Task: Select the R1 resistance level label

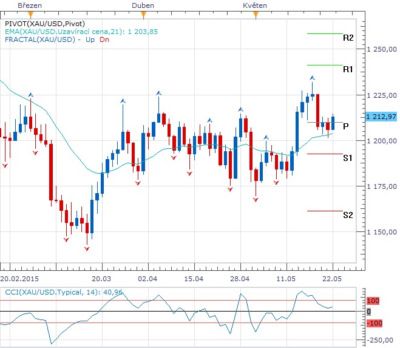Action: click(x=348, y=70)
